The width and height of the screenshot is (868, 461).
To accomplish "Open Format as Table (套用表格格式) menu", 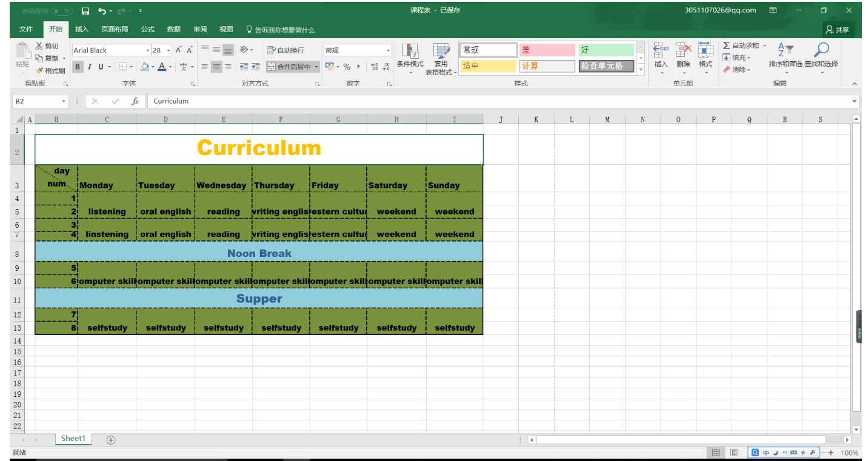I will 441,58.
